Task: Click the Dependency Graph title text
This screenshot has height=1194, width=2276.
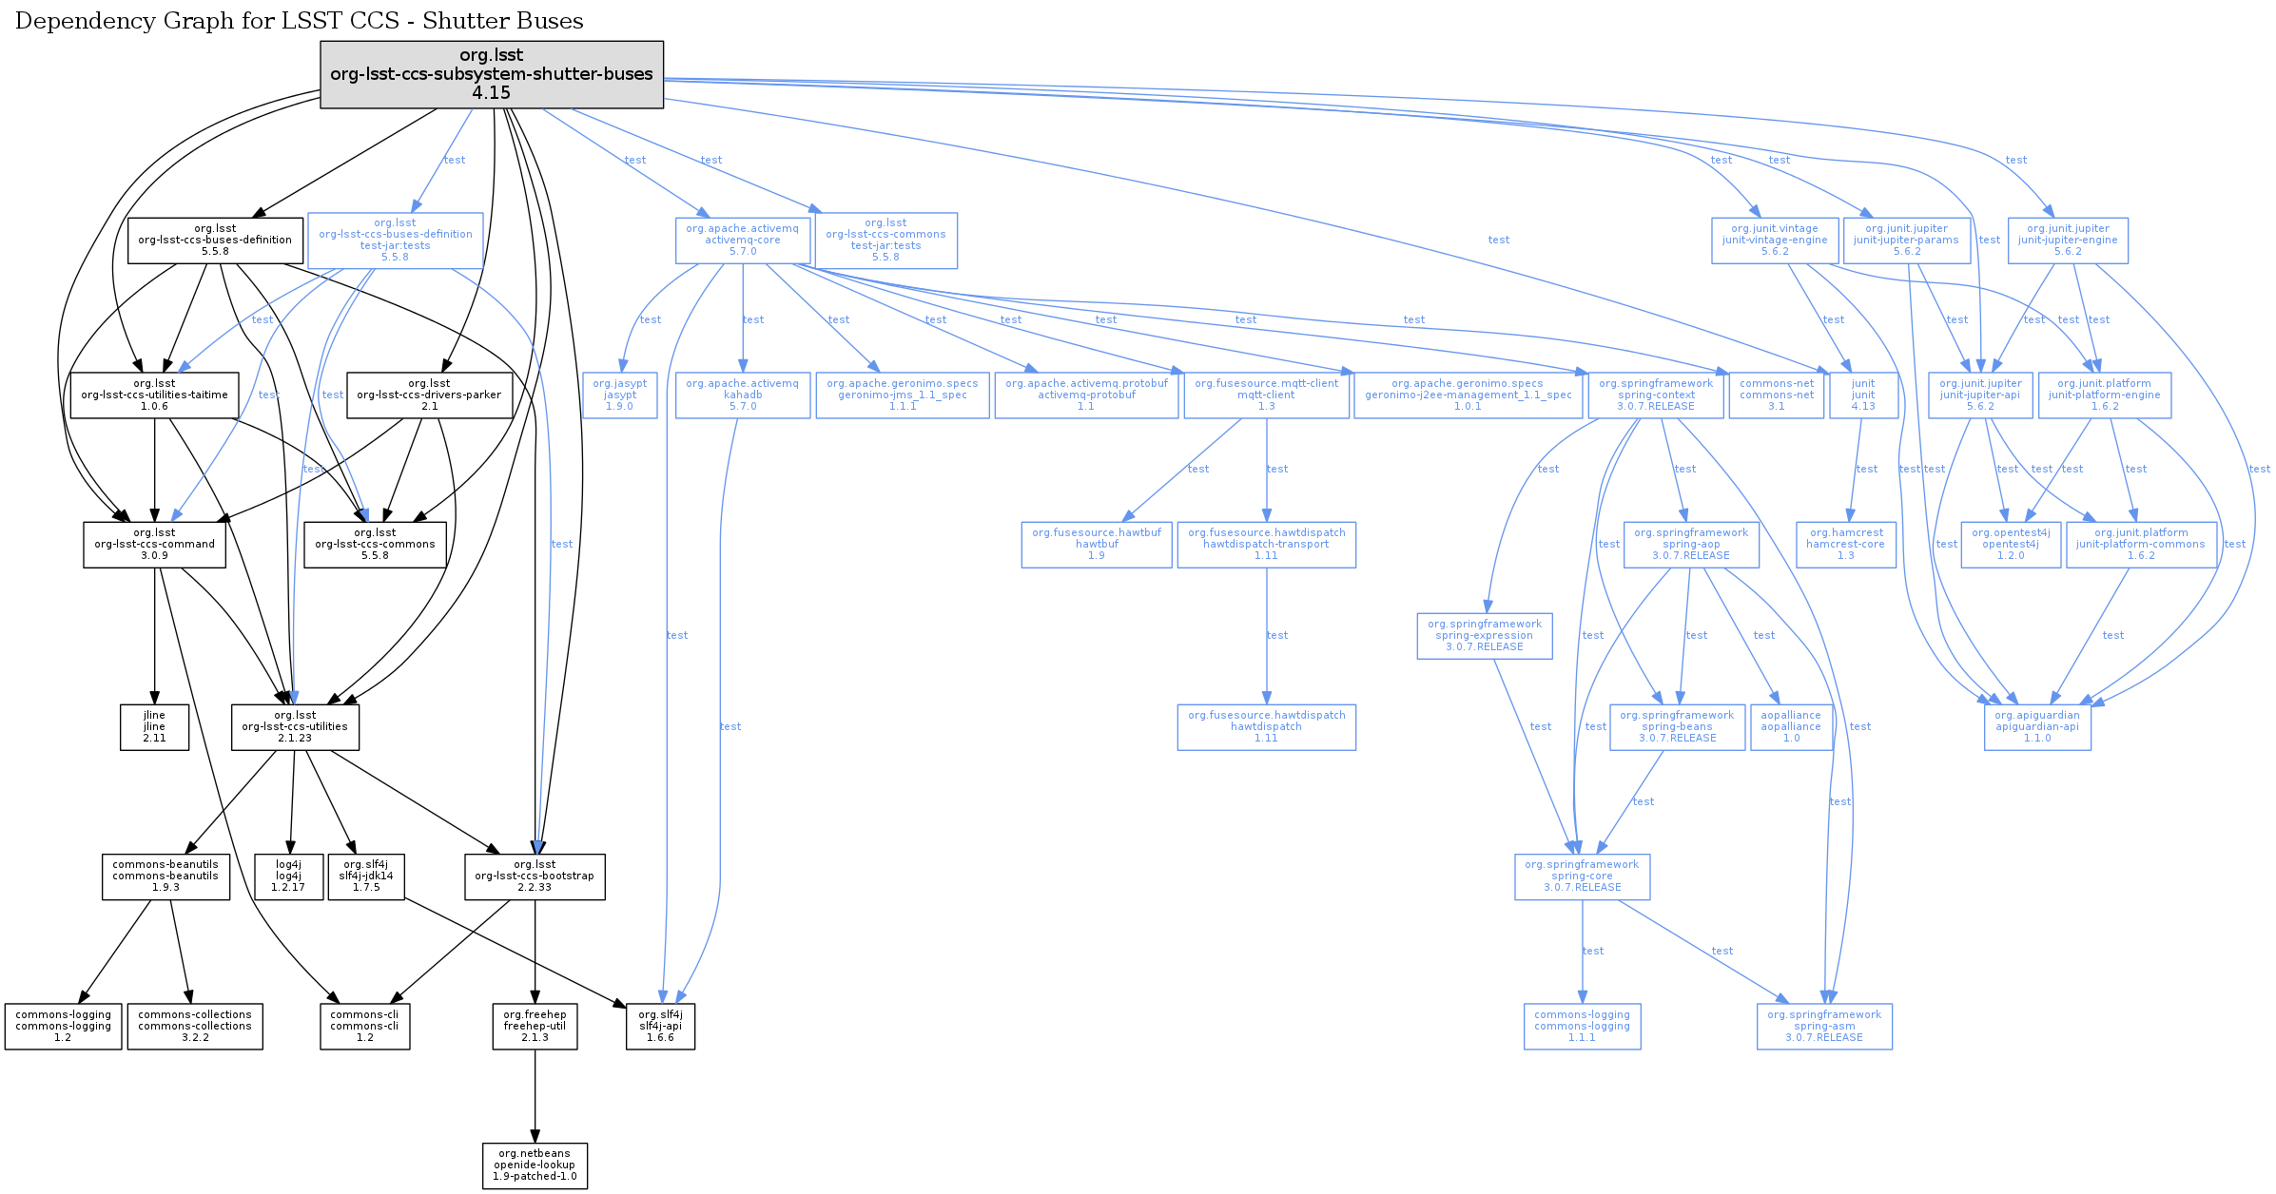Action: coord(299,21)
